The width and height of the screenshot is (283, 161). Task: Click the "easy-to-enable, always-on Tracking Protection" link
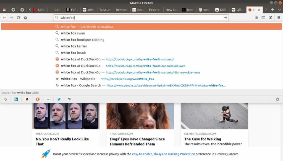pyautogui.click(x=163, y=154)
